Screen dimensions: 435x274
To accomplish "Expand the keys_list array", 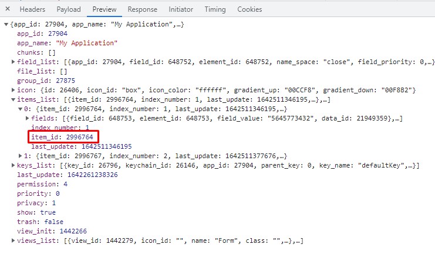I will (14, 166).
